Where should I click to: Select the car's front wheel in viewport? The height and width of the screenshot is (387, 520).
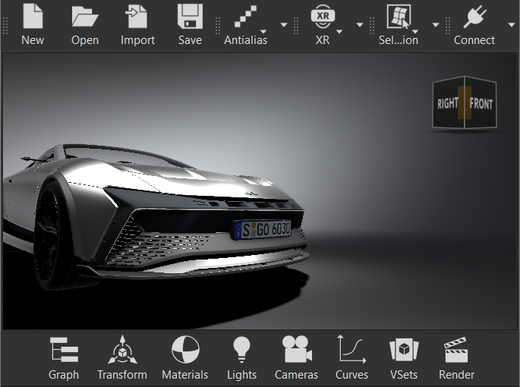click(52, 235)
